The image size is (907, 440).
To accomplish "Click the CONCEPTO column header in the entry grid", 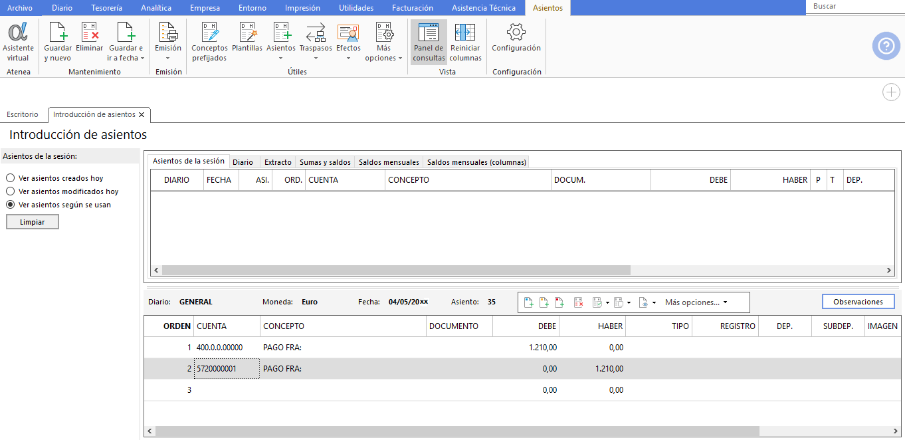I will [x=343, y=326].
